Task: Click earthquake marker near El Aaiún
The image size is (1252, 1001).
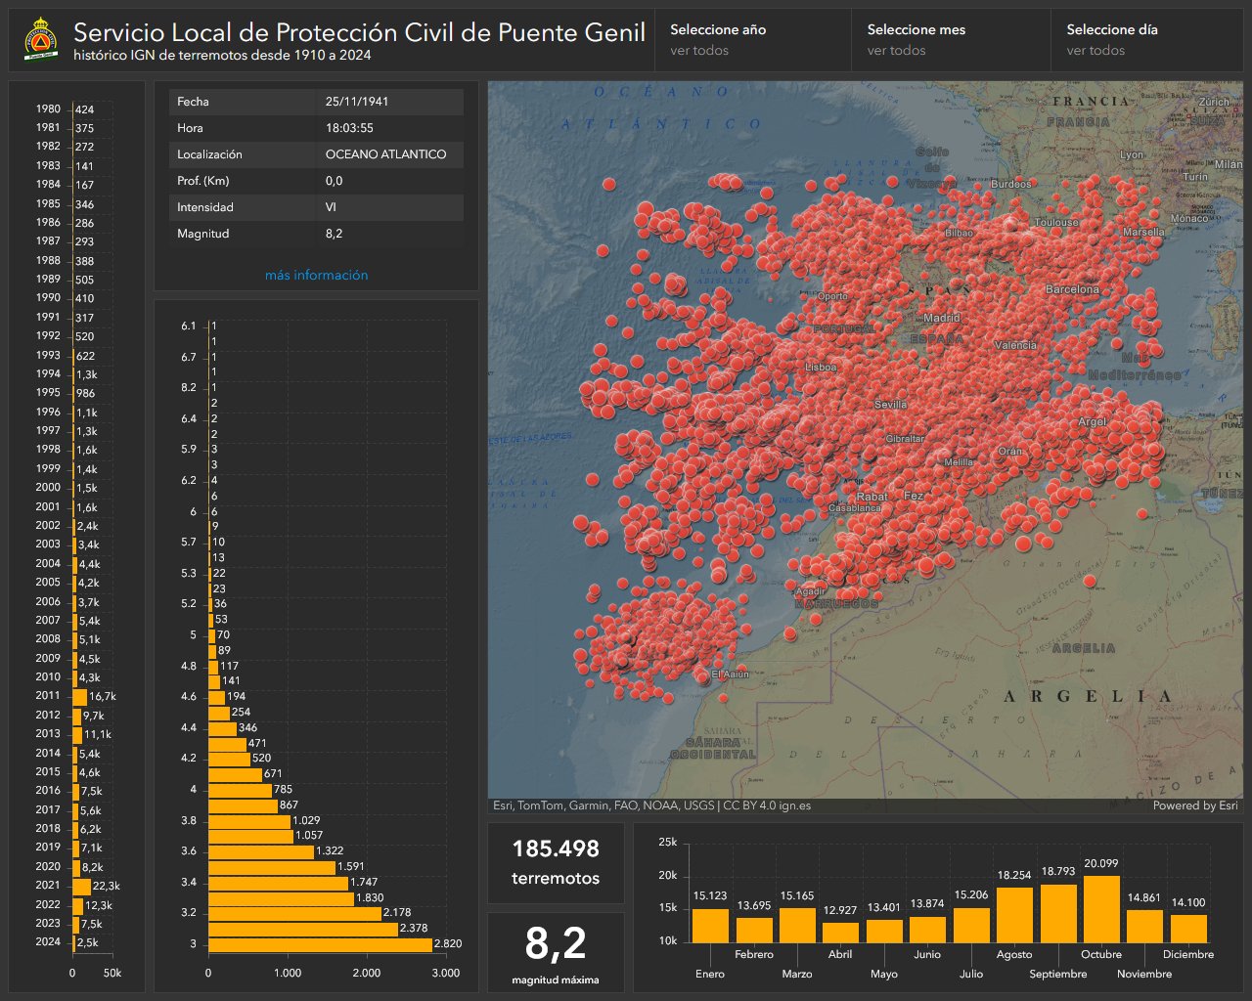Action: (x=701, y=675)
